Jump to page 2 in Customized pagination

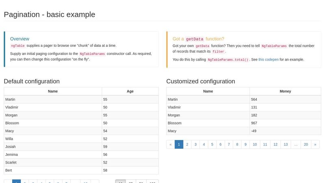187,144
